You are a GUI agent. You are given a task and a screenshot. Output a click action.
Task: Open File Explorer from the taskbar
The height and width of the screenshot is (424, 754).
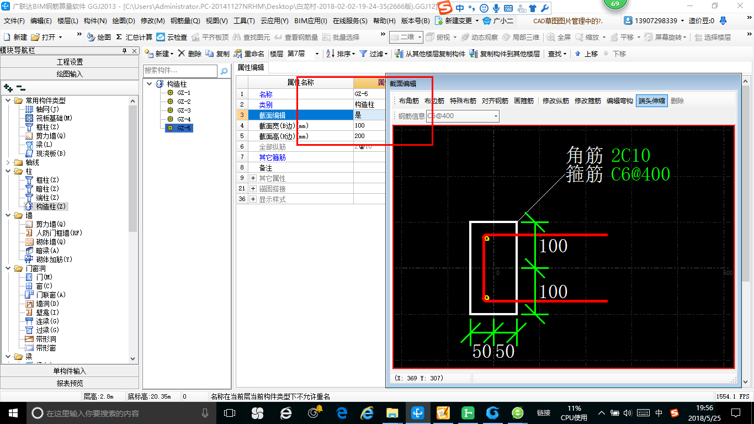click(x=392, y=412)
